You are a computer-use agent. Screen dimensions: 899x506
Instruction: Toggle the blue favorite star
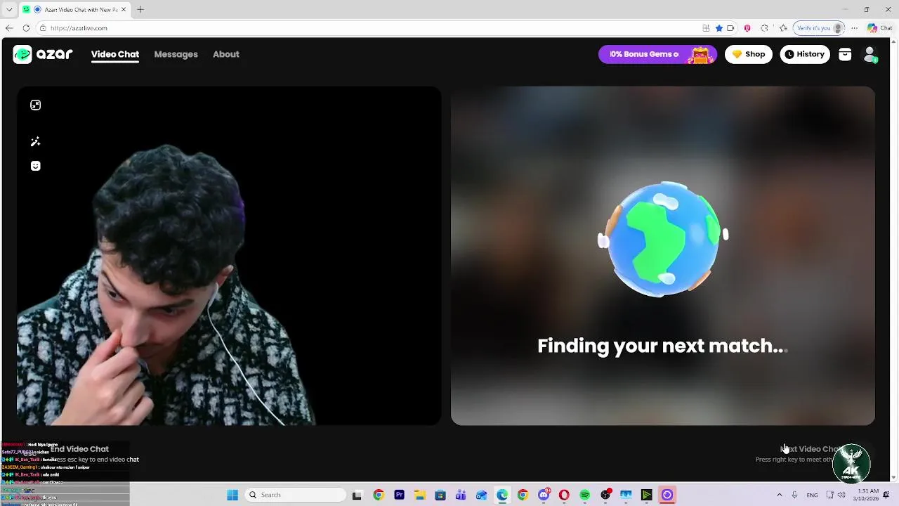tap(719, 28)
